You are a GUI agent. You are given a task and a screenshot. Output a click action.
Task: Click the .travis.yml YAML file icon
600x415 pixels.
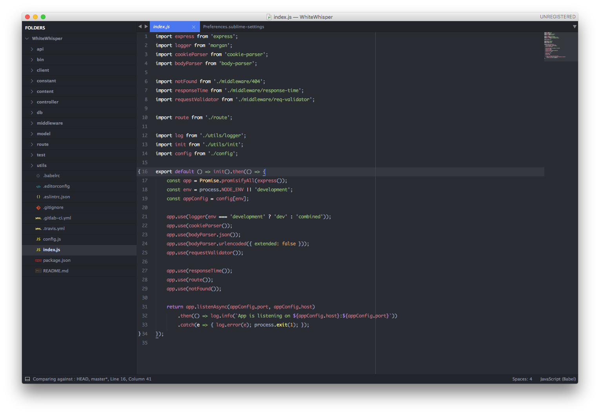coord(38,229)
